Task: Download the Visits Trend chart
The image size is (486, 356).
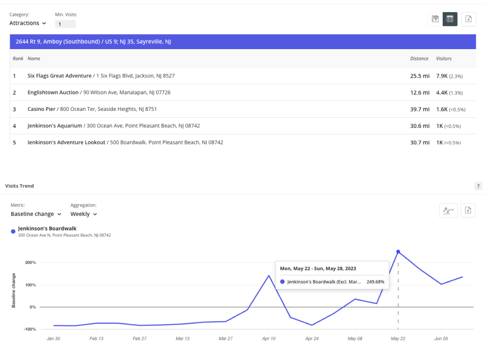Action: coord(468,211)
